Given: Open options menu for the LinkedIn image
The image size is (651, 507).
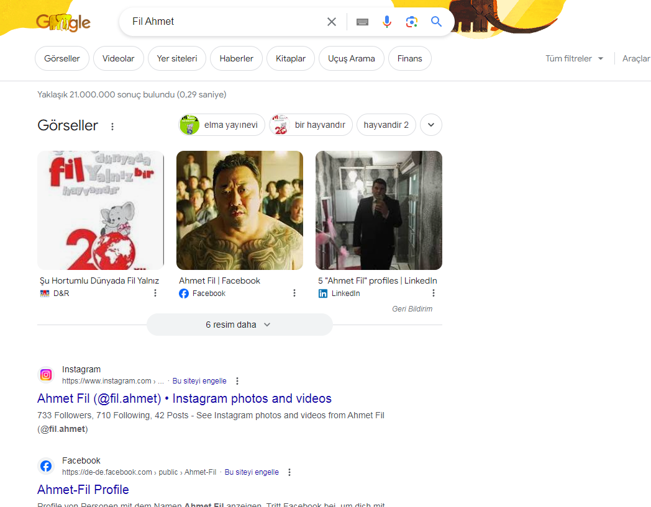Looking at the screenshot, I should click(x=434, y=293).
